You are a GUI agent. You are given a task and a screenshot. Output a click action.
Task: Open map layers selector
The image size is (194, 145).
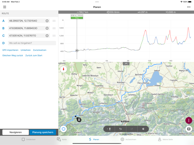pyautogui.click(x=189, y=129)
